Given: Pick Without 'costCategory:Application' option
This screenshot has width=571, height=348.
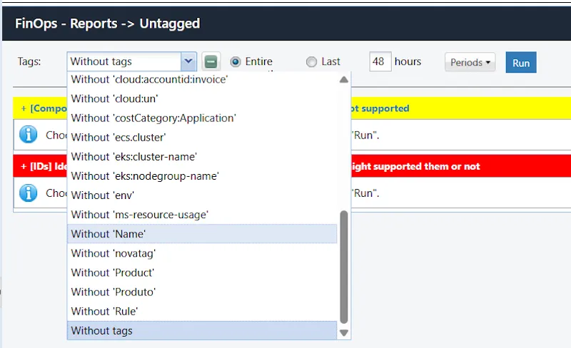Looking at the screenshot, I should coord(202,118).
